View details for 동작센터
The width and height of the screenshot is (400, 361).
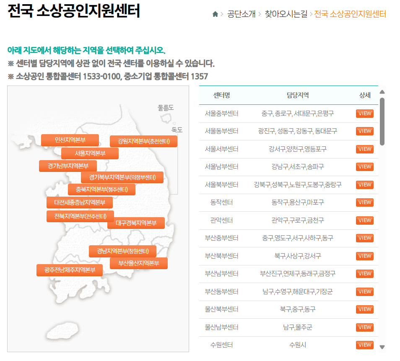(364, 202)
